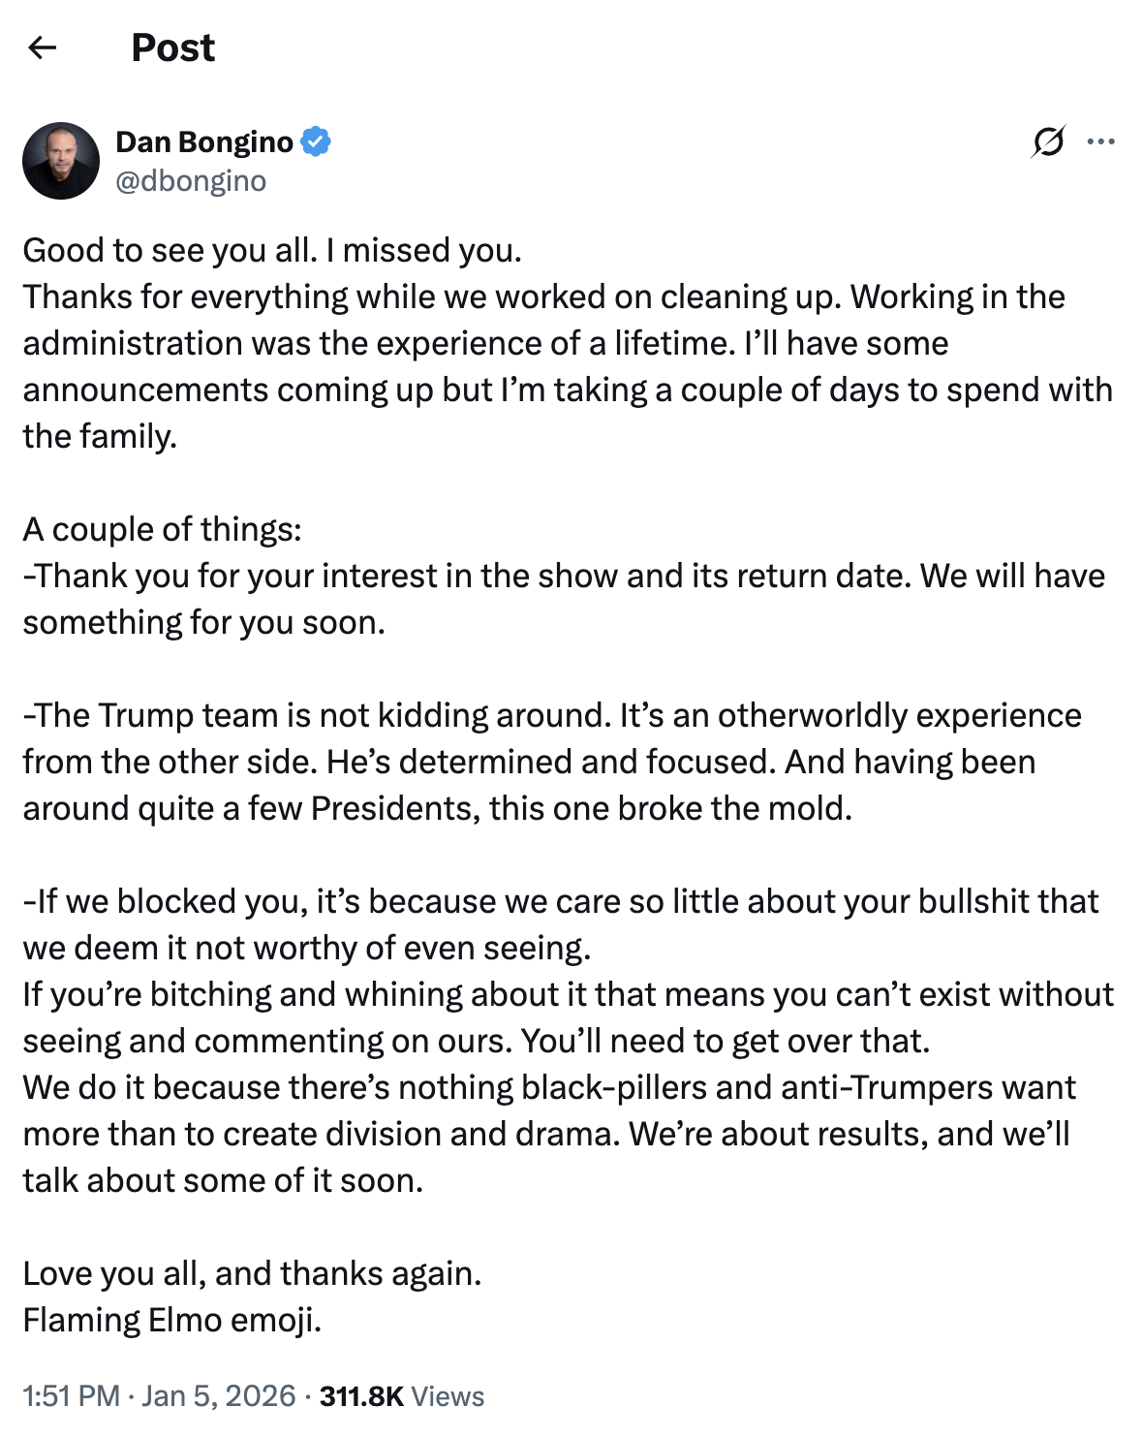Viewport: 1143px width, 1438px height.
Task: View the 311.8K Views count
Action: click(402, 1395)
